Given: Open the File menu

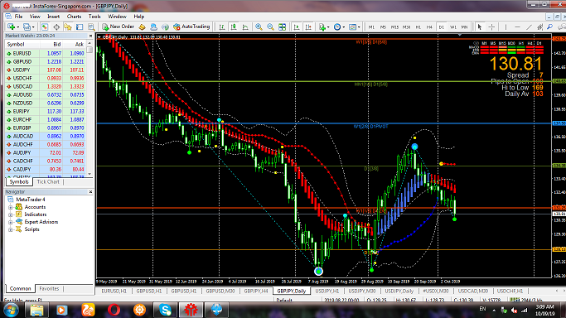Looking at the screenshot, I should point(18,17).
